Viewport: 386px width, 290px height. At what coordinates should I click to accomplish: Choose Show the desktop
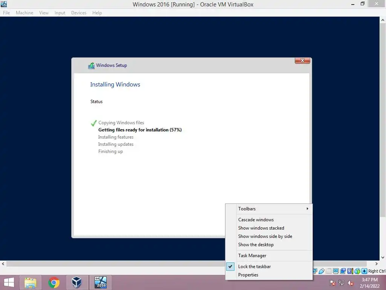(x=269, y=245)
